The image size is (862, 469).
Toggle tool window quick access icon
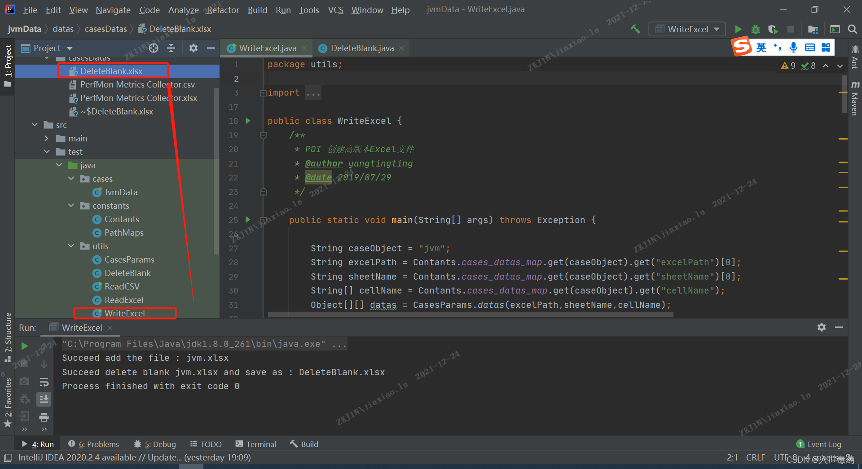coord(8,458)
